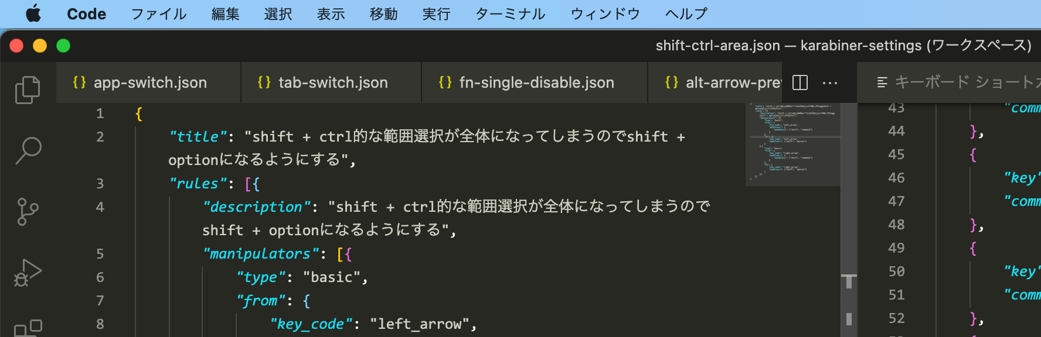Open the 表示 menu

pyautogui.click(x=331, y=13)
